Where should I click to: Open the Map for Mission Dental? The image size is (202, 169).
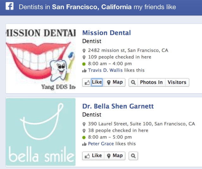pyautogui.click(x=115, y=82)
